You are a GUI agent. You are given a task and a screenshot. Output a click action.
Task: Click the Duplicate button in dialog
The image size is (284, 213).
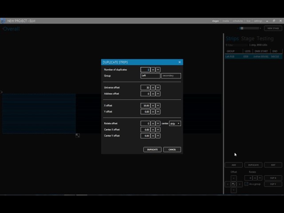click(x=152, y=150)
